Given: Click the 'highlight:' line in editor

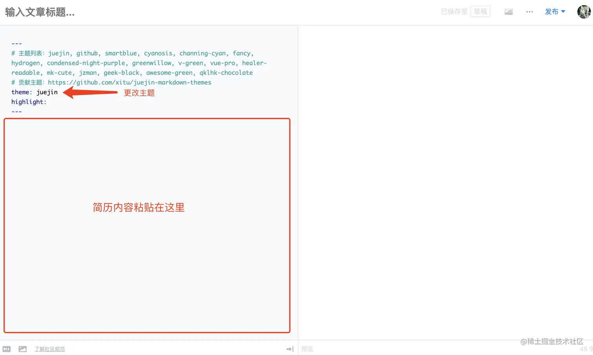Looking at the screenshot, I should tap(29, 102).
